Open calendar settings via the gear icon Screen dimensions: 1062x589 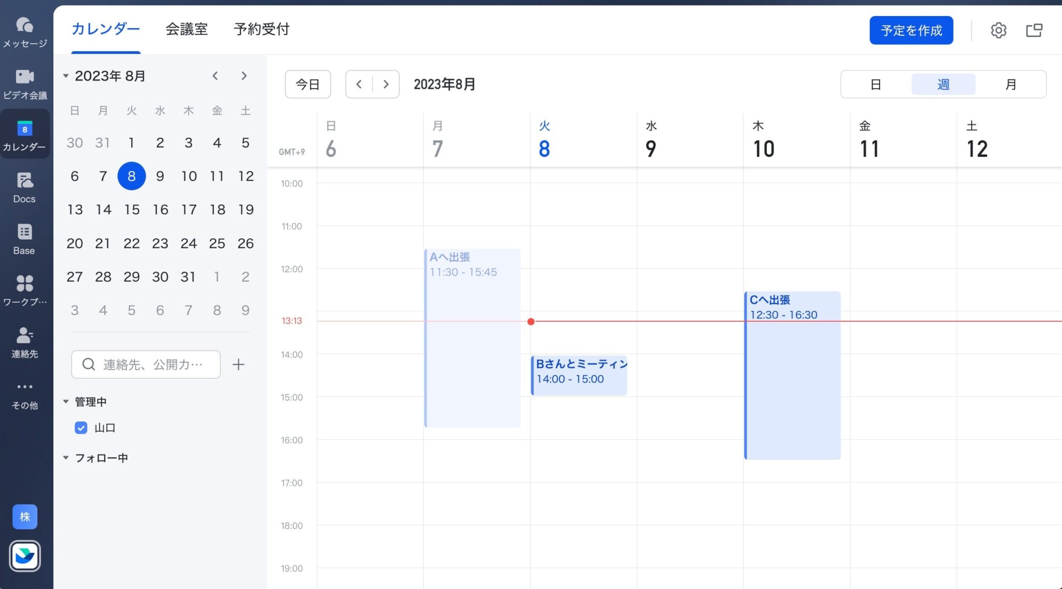click(x=999, y=30)
